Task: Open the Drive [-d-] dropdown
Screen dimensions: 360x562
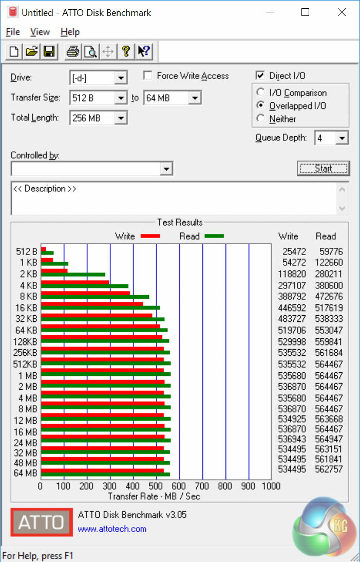Action: point(121,78)
